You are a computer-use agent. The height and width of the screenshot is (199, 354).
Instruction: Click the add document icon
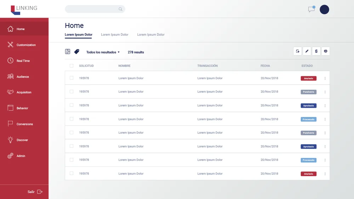point(298,51)
